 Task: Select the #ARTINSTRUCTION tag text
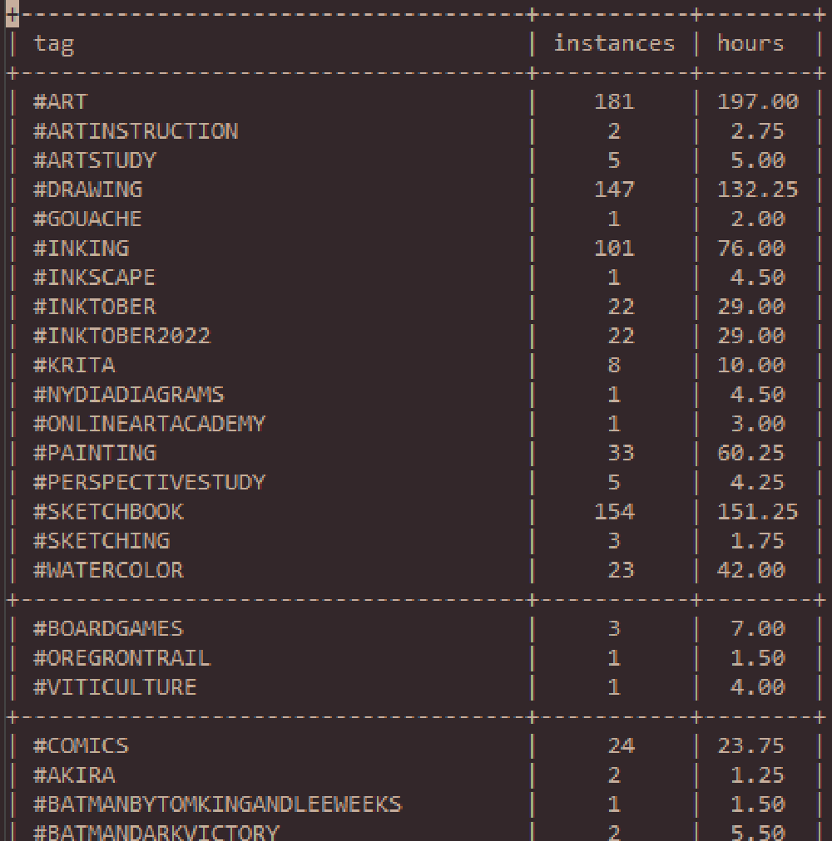136,131
